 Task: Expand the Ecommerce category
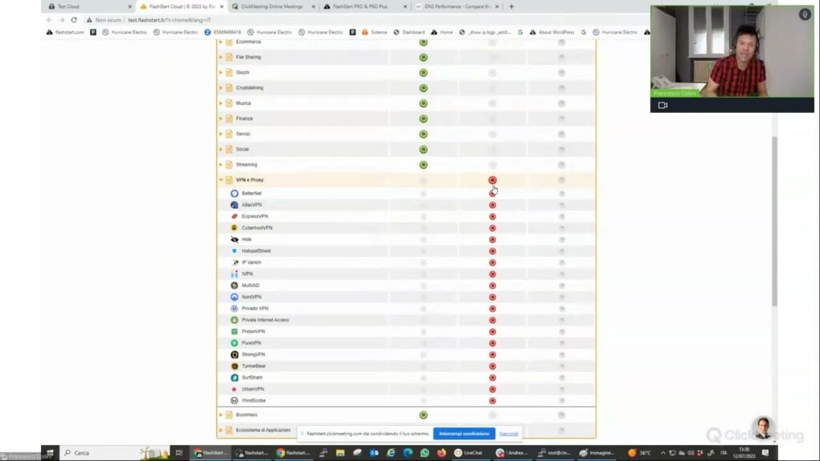click(221, 42)
